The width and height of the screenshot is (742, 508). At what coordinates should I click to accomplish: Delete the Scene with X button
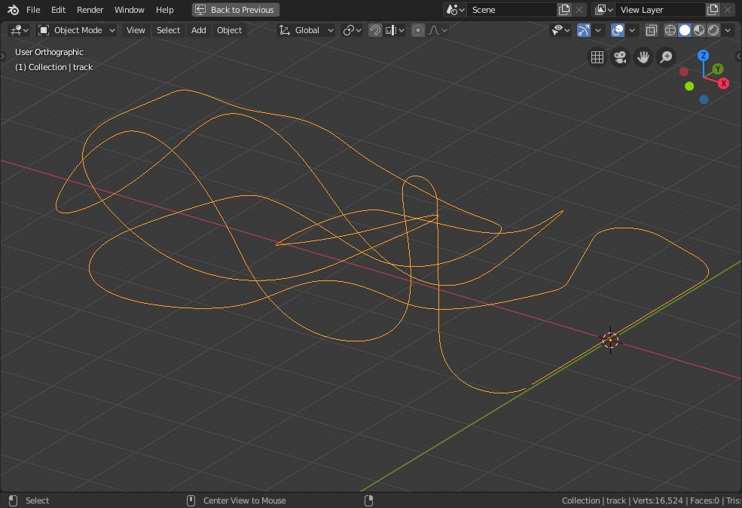(579, 10)
